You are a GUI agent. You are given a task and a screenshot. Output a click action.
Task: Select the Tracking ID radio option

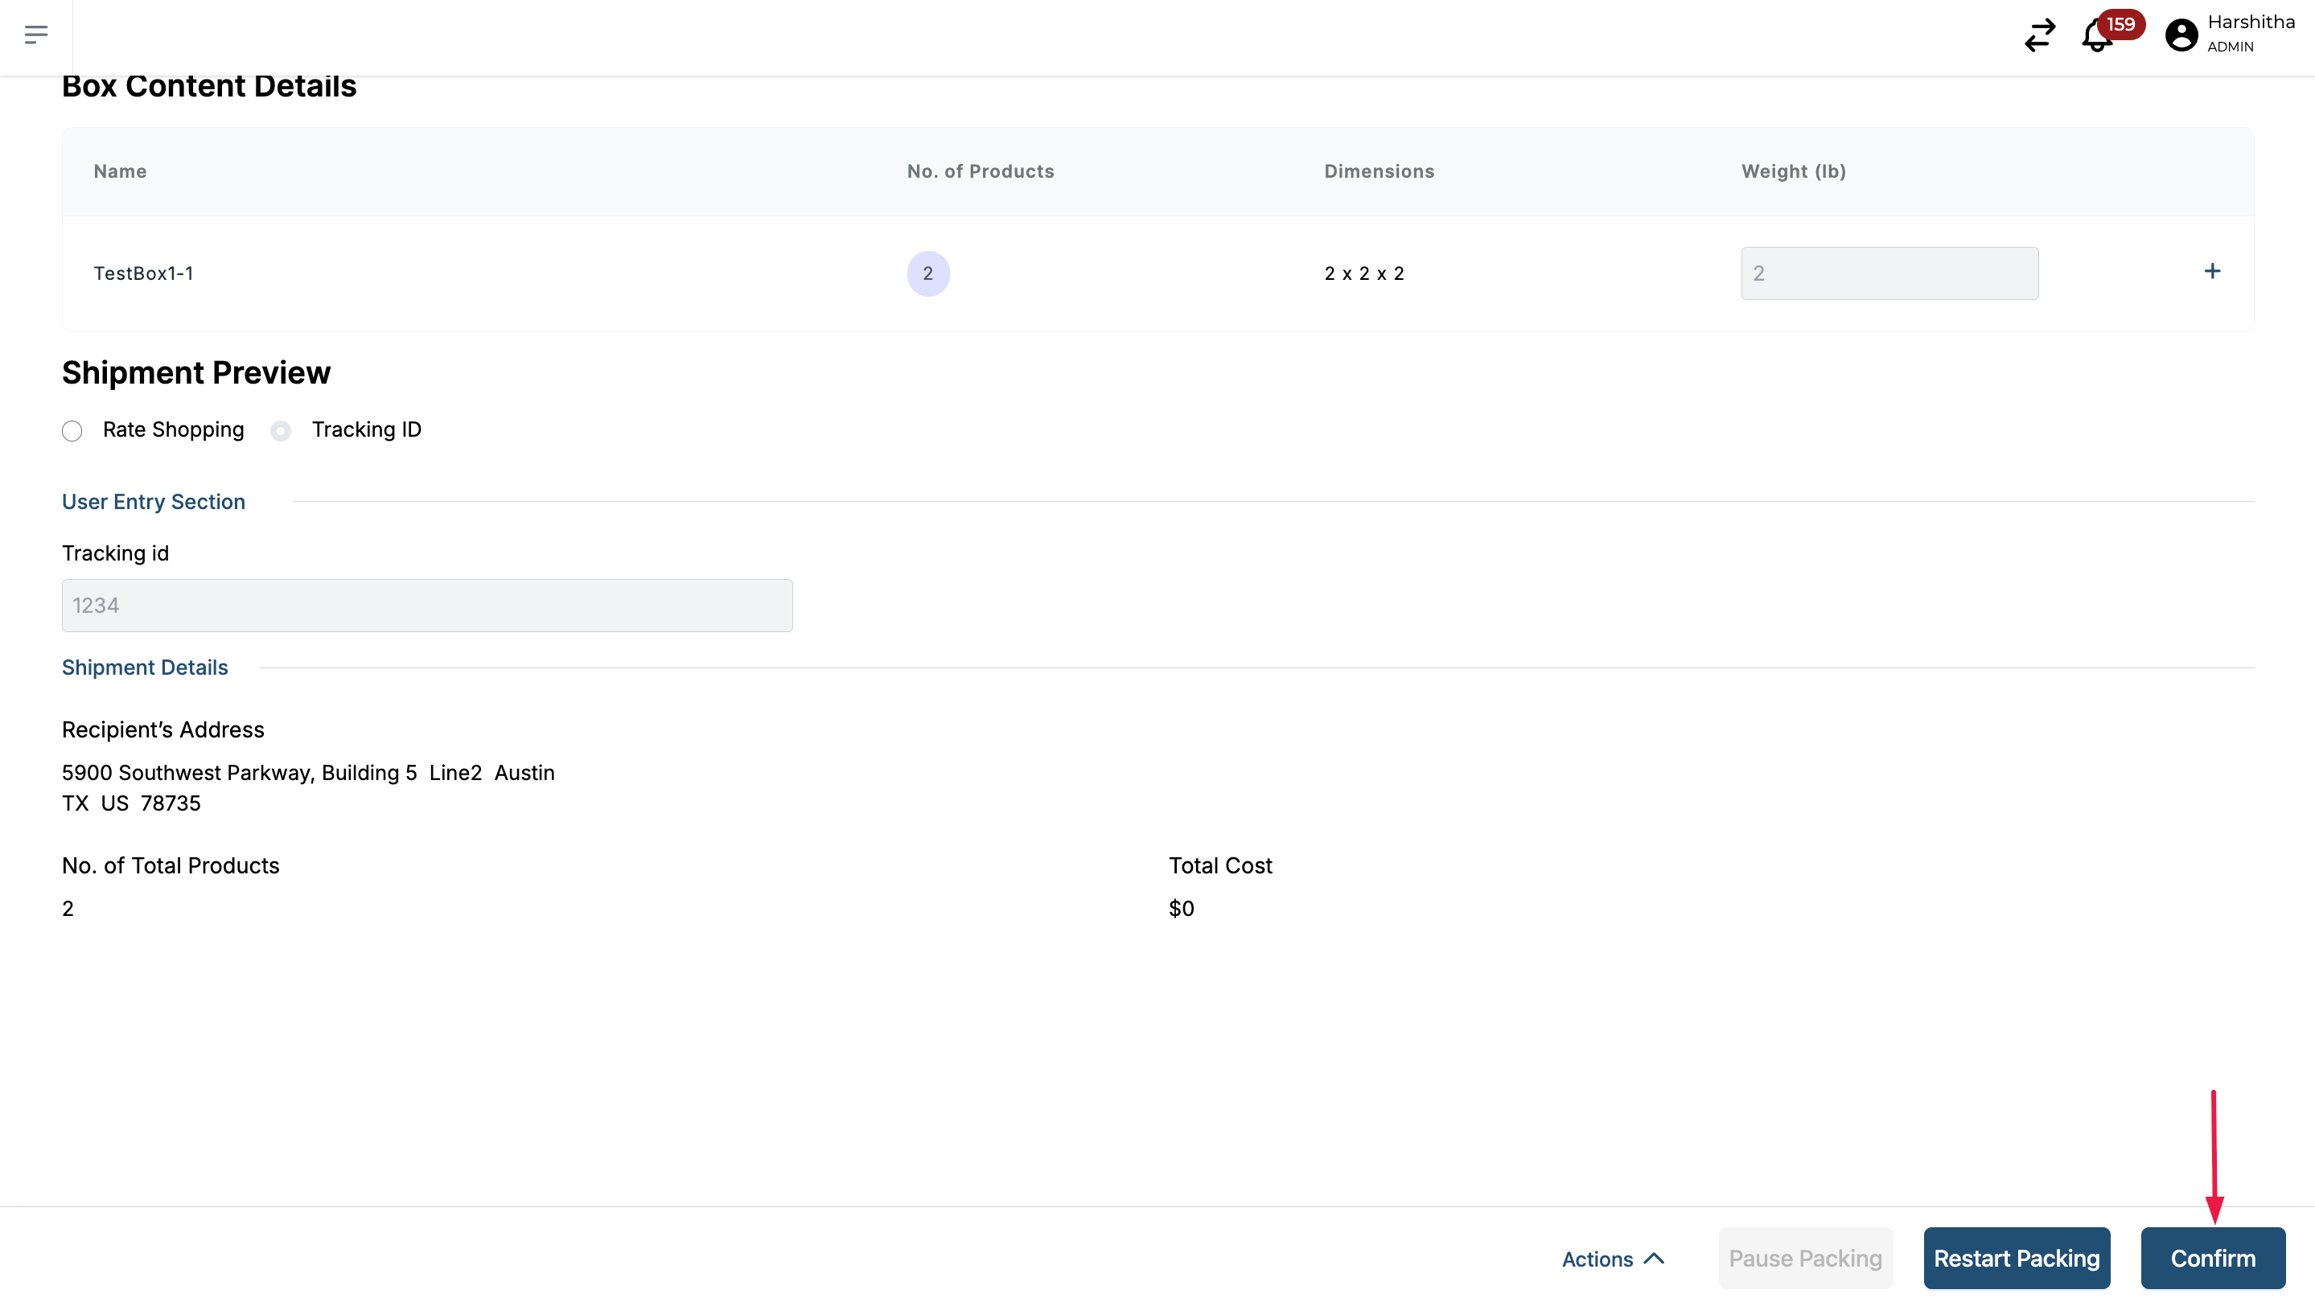[x=281, y=431]
